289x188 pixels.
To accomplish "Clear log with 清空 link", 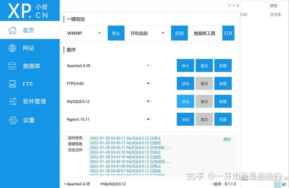I will (x=227, y=139).
